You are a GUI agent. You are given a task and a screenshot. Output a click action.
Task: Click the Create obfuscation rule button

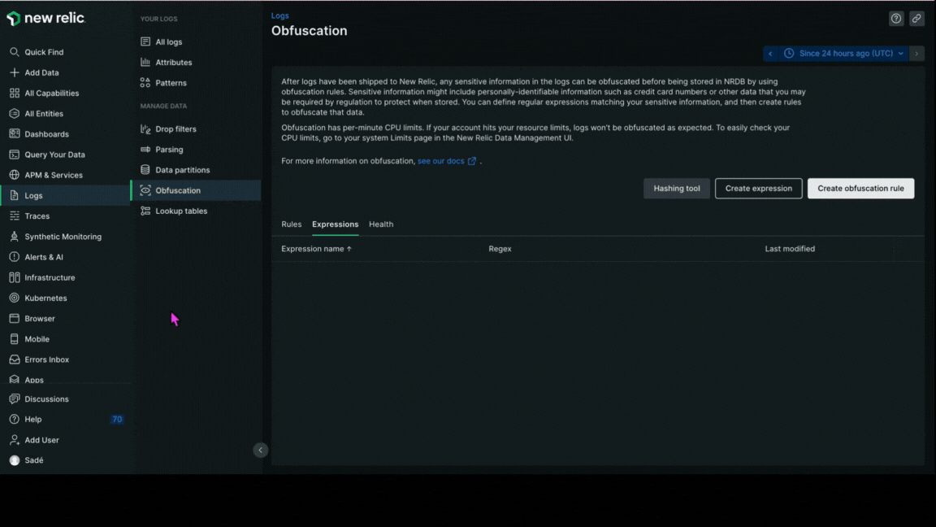tap(860, 189)
